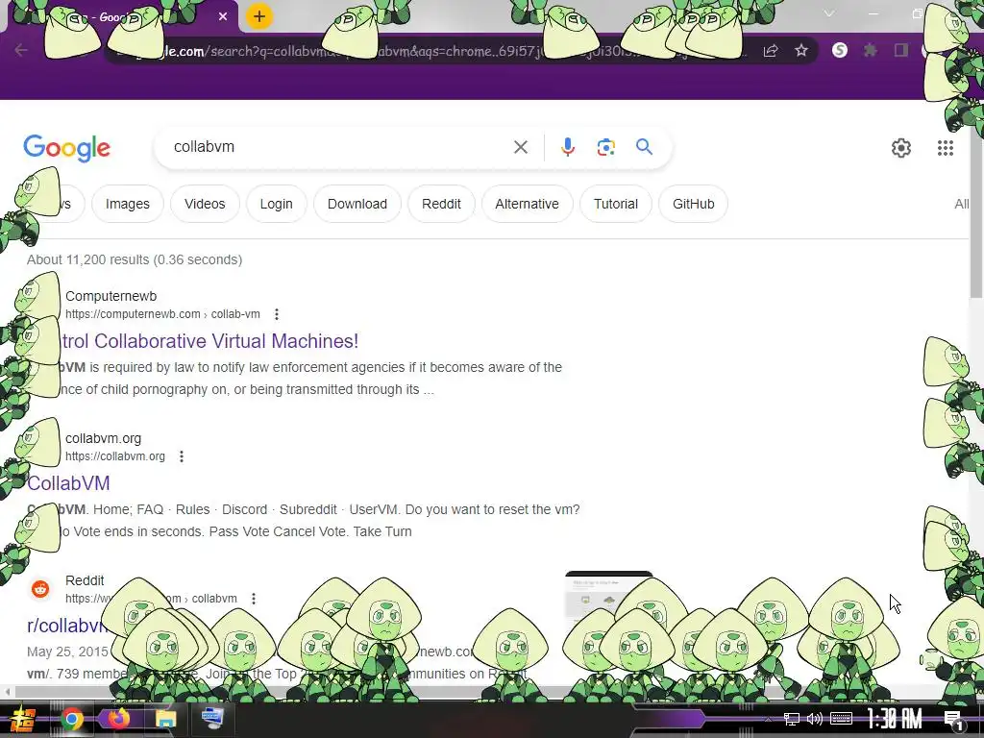Search by image with the camera lens icon
This screenshot has height=738, width=984.
click(x=605, y=147)
